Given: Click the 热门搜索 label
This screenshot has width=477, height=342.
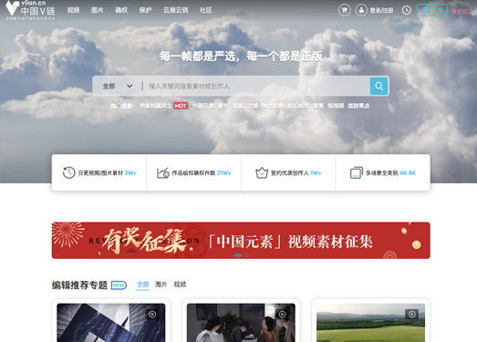Looking at the screenshot, I should click(122, 106).
